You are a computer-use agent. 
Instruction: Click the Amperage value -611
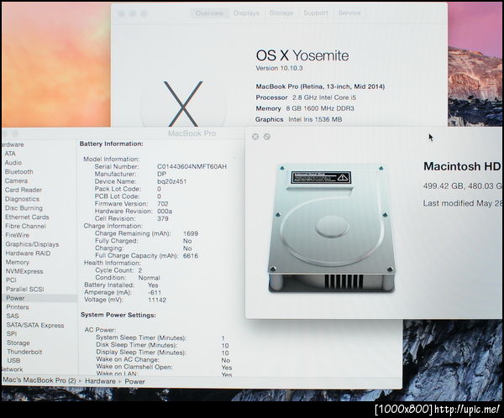pos(155,293)
